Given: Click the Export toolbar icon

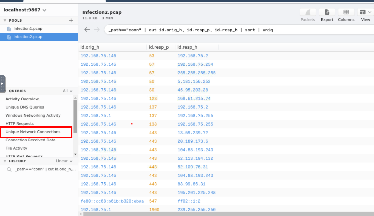Looking at the screenshot, I should tap(327, 12).
